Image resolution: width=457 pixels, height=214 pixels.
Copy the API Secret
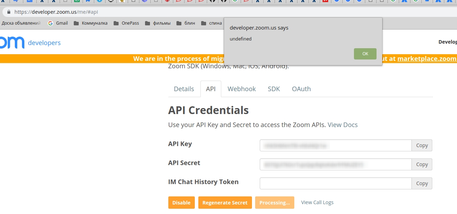422,164
